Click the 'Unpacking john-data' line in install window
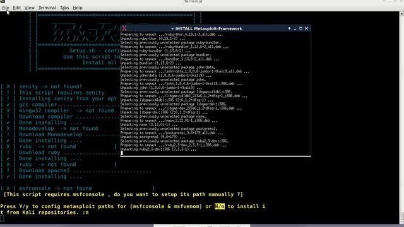This screenshot has width=404, height=227. tap(165, 76)
